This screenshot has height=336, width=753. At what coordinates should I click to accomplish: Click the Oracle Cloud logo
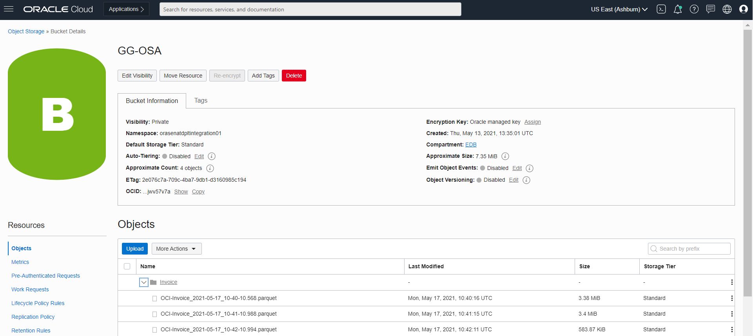pos(58,9)
